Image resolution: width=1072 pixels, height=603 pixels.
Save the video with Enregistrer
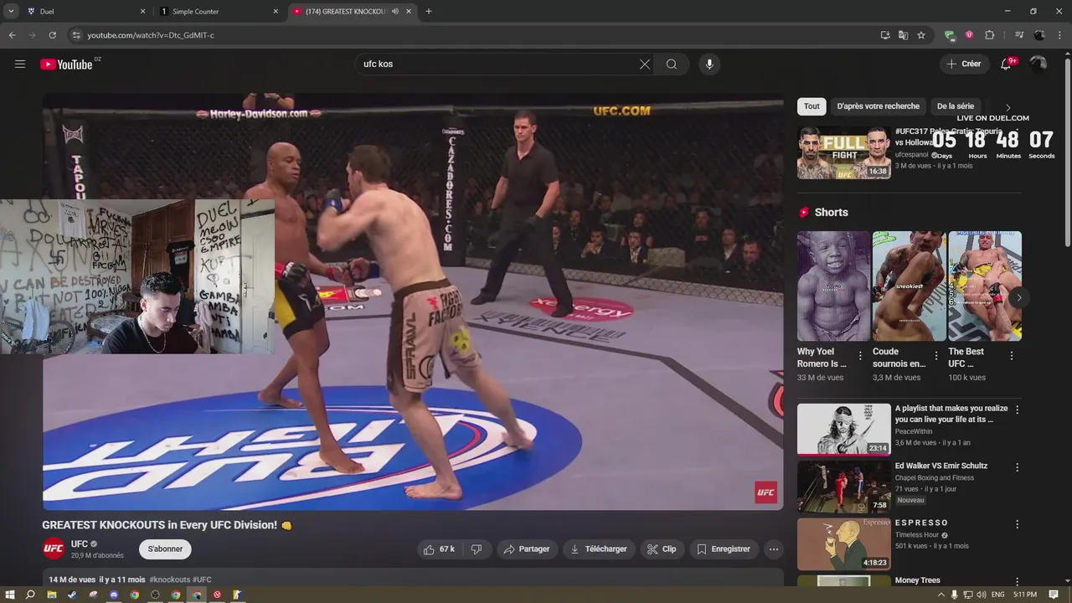[x=724, y=549]
